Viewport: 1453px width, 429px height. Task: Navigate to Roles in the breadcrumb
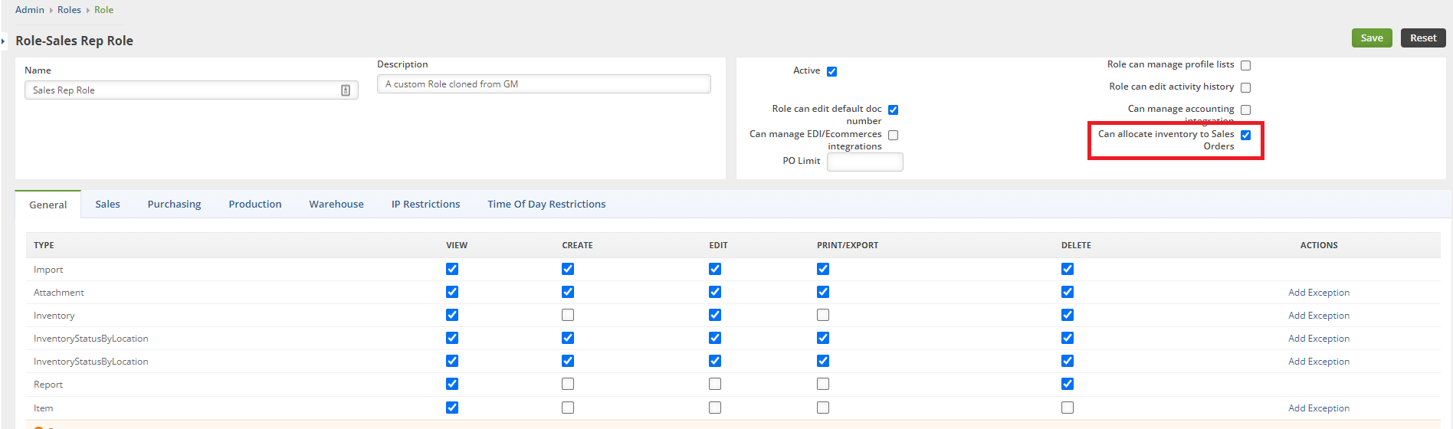69,10
